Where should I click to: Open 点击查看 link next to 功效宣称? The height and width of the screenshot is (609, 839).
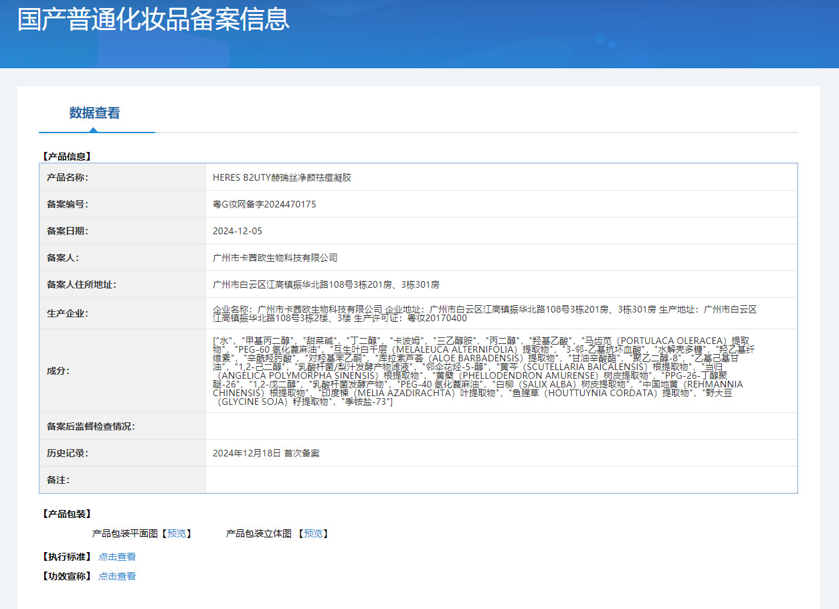(117, 576)
